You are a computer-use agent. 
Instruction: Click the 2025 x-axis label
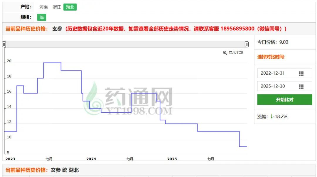point(172,159)
